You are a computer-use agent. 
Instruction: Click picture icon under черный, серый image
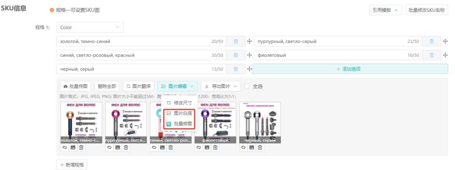252,147
